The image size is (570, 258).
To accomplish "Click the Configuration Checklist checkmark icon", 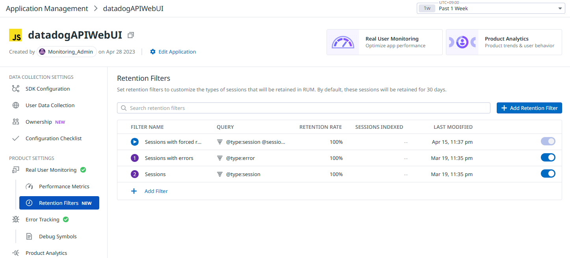I will pos(16,138).
